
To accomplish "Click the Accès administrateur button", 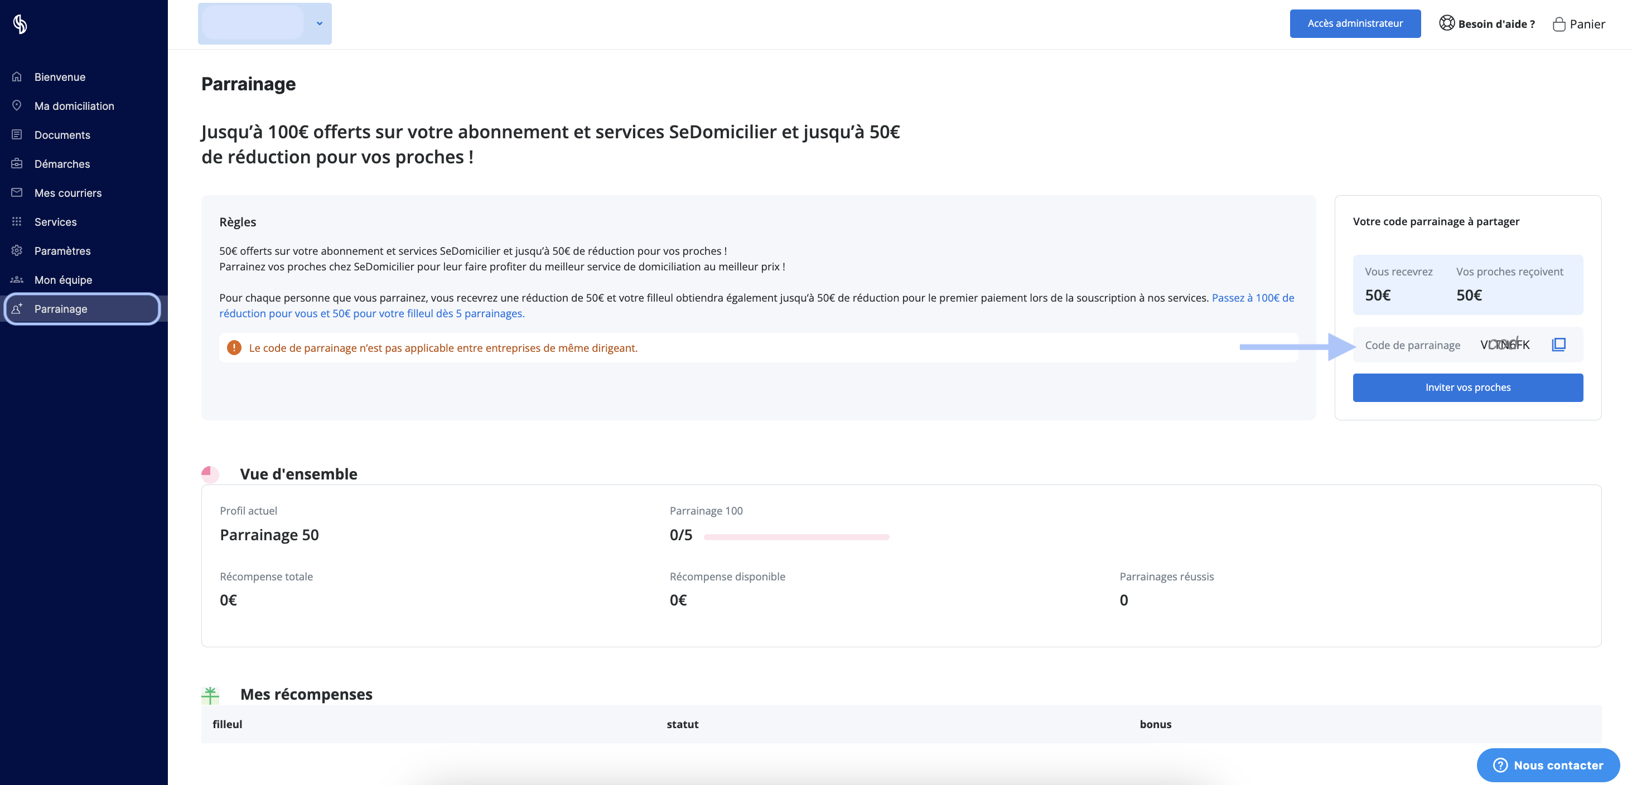I will (1355, 23).
